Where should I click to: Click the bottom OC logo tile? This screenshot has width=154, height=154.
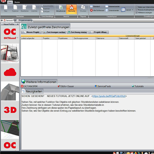tap(10, 145)
